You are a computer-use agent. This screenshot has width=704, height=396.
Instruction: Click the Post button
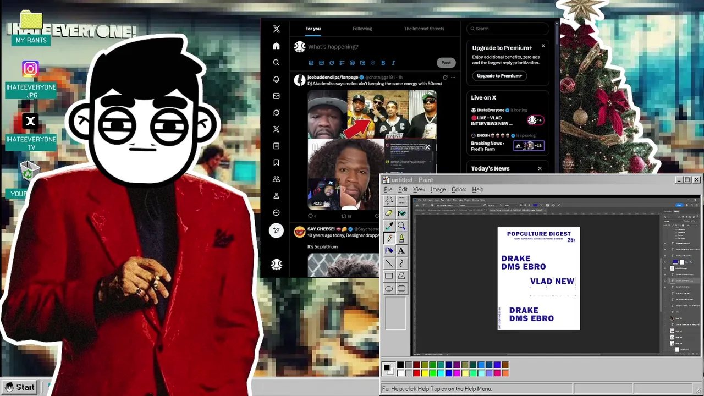pyautogui.click(x=446, y=63)
